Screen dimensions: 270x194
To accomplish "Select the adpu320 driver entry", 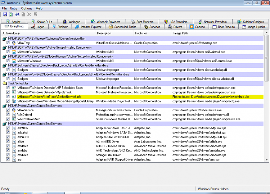I will pyautogui.click(x=133, y=137).
